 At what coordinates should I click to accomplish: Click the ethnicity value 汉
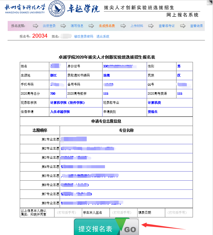click(x=179, y=75)
